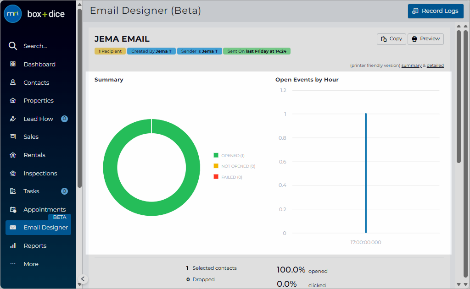Click the Record Logs button
470x289 pixels.
(x=436, y=11)
